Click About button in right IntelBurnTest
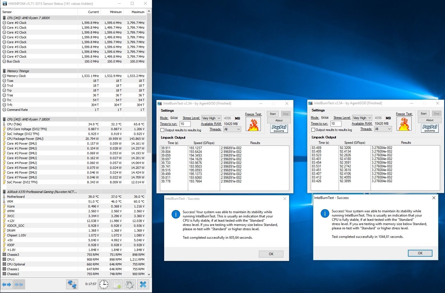445x293 pixels. click(430, 120)
